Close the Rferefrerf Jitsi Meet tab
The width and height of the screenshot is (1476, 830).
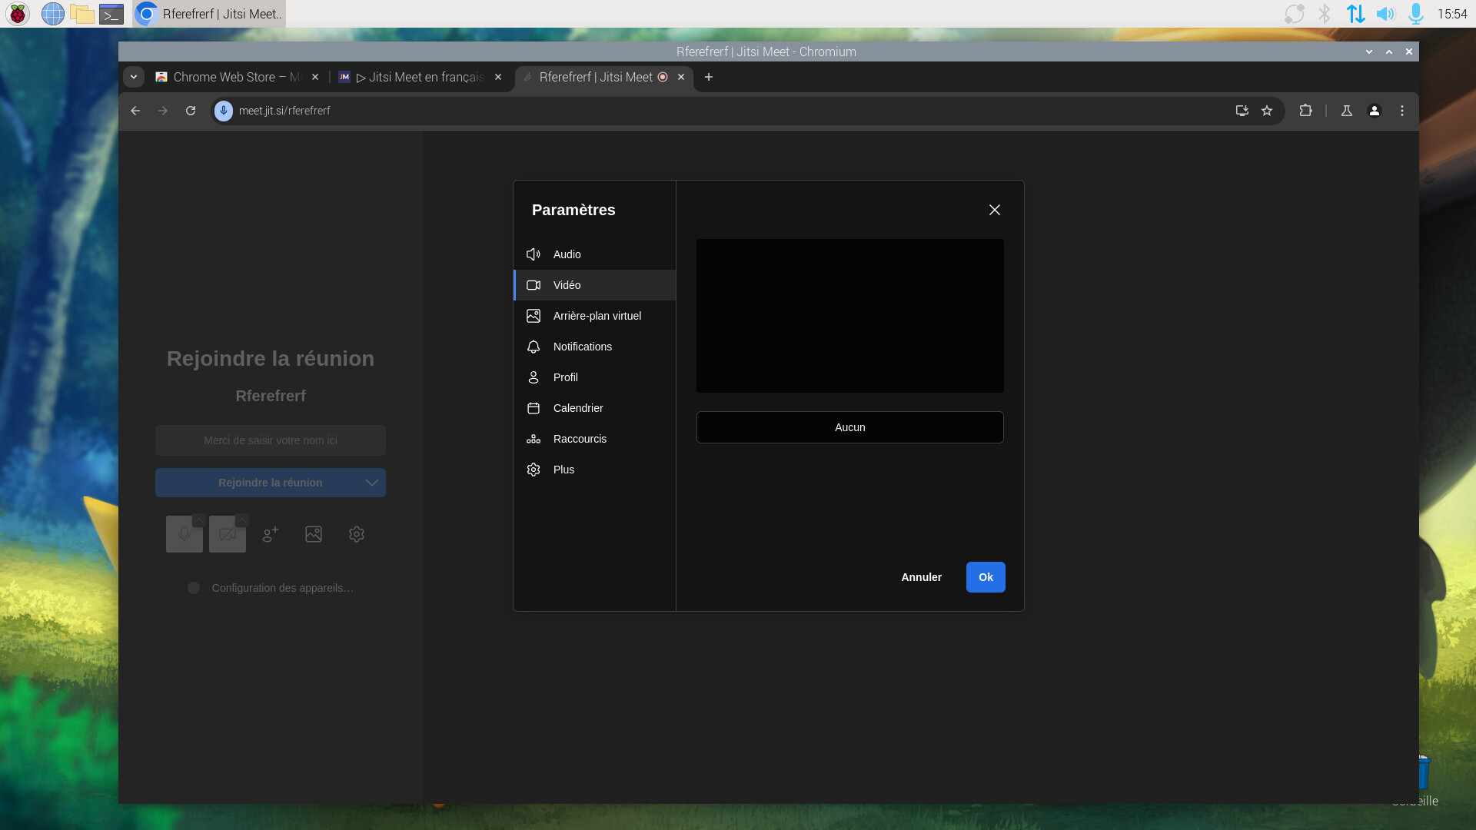681,77
